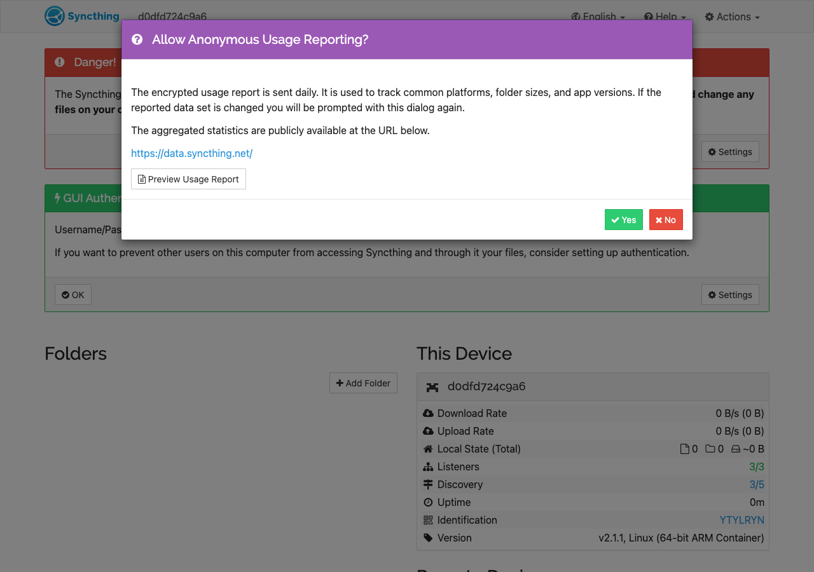Viewport: 814px width, 572px height.
Task: Click the "Download Rate" label
Action: (x=472, y=413)
